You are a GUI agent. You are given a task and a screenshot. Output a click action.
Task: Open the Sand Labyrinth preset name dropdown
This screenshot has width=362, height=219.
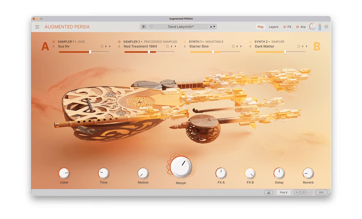pos(181,27)
